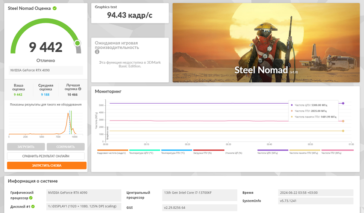
Task: Click the green checkmark next to Дисплей #1
Action: tap(33, 207)
